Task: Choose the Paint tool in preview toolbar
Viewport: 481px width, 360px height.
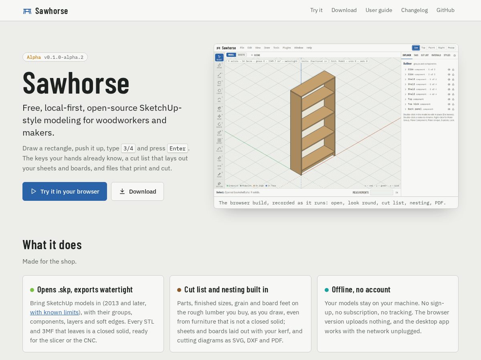Action: pyautogui.click(x=219, y=175)
